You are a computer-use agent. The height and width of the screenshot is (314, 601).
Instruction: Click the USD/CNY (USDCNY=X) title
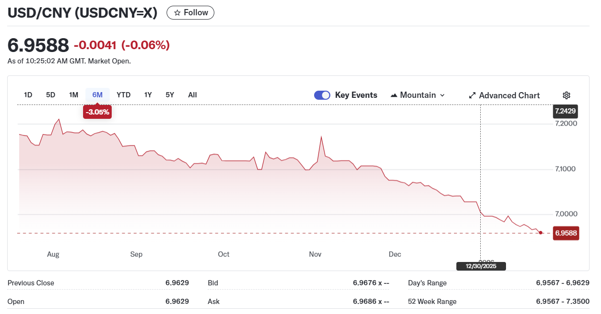click(83, 13)
